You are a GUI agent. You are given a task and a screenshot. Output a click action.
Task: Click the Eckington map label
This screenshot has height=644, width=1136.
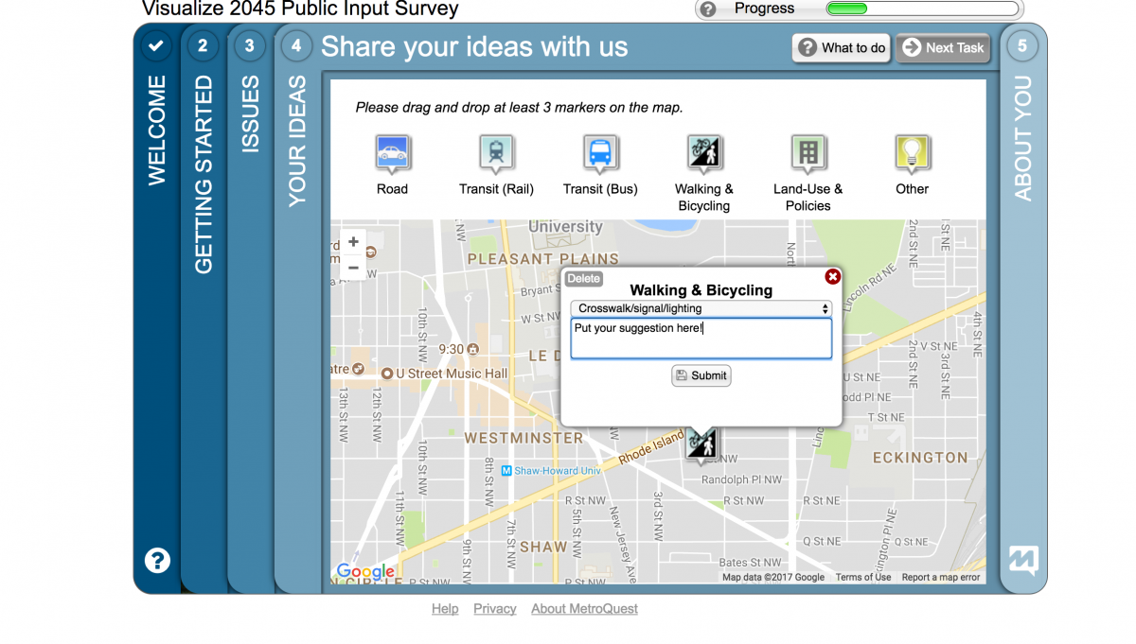pos(920,458)
